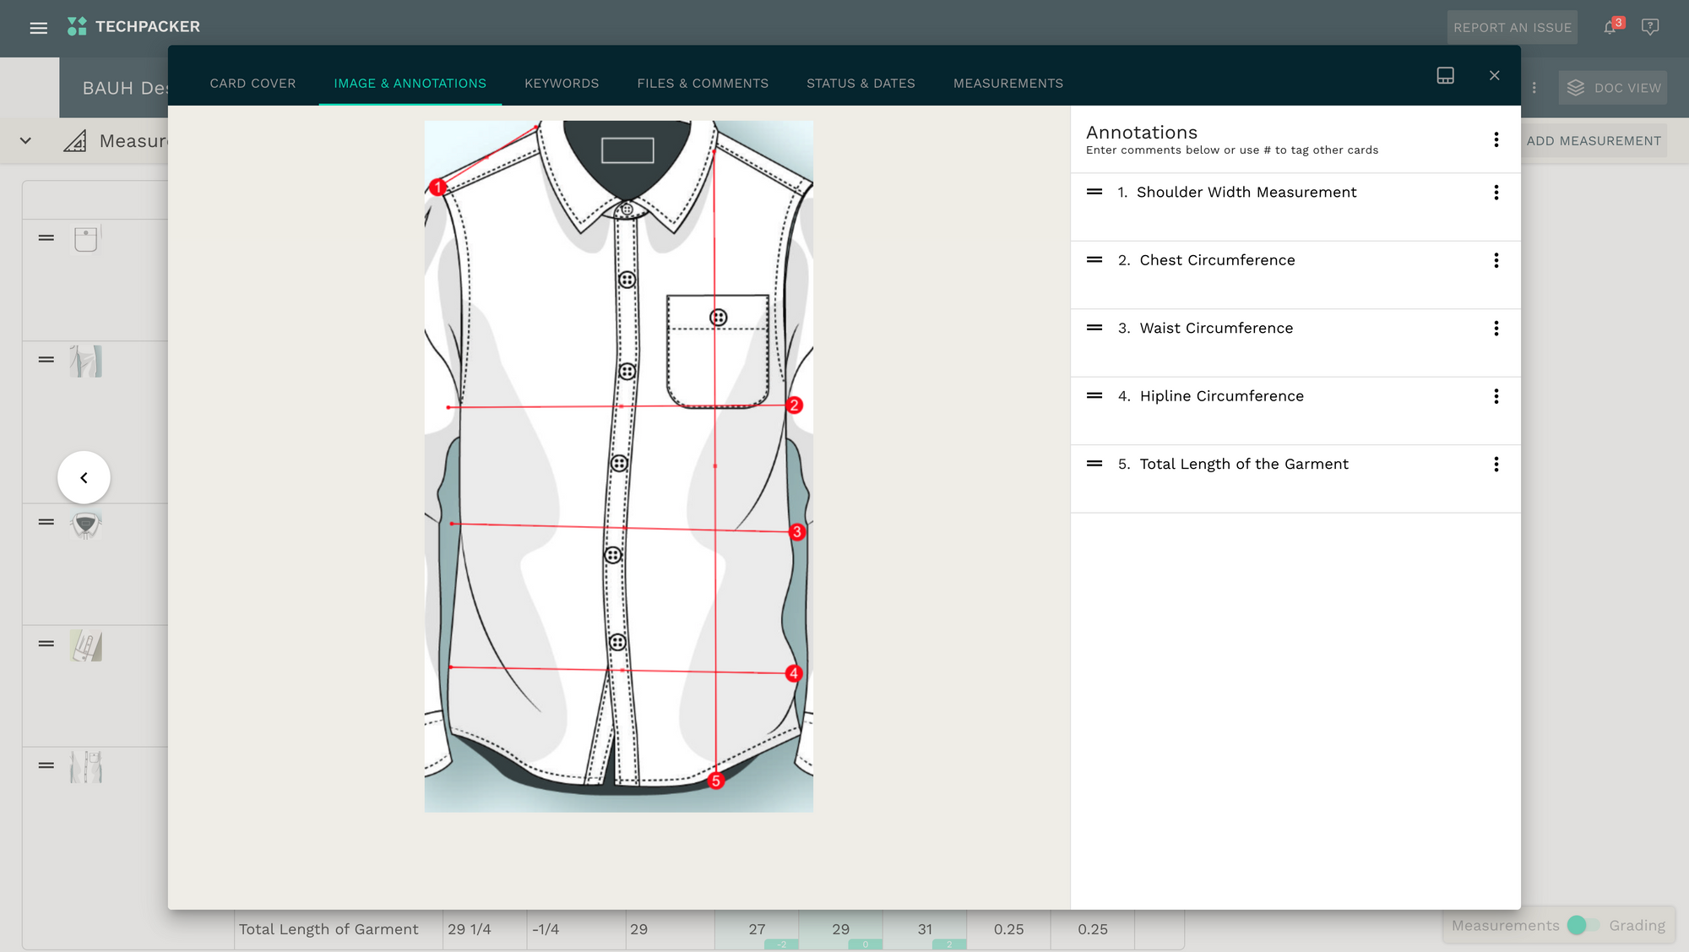Viewport: 1689px width, 952px height.
Task: Click the hamburger menu icon top-left
Action: 38,25
